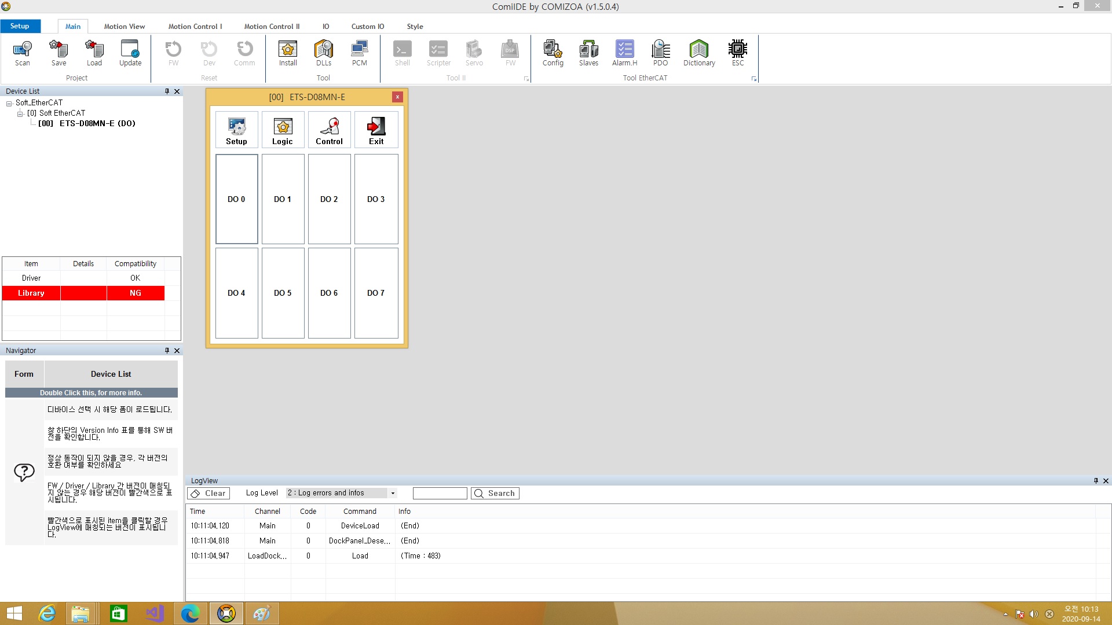Switch to the Custom IO tab
The image size is (1112, 625).
[x=368, y=27]
